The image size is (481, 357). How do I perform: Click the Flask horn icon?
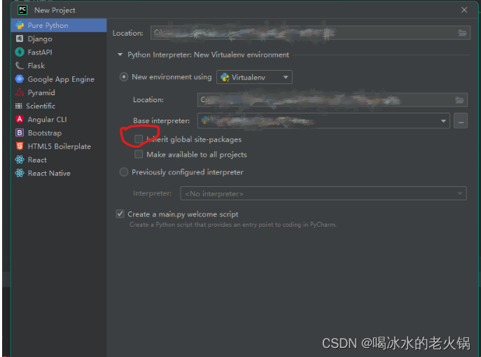click(x=20, y=65)
